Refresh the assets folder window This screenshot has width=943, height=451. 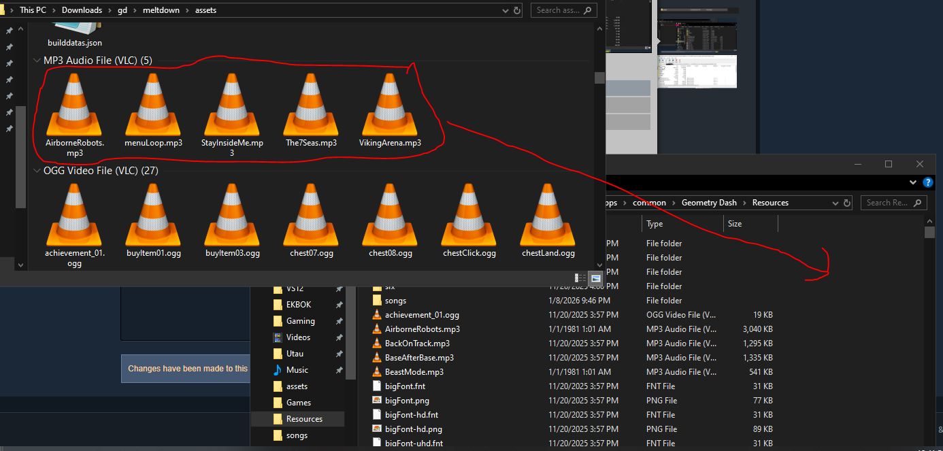coord(518,10)
